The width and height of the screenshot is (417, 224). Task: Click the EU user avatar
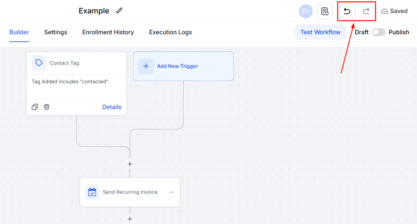(x=306, y=11)
